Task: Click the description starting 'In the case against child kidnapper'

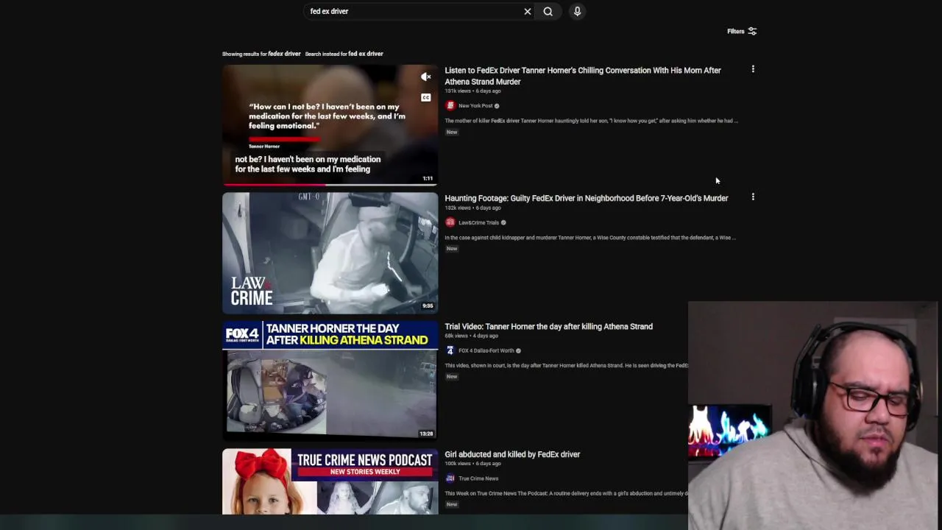Action: coord(590,238)
